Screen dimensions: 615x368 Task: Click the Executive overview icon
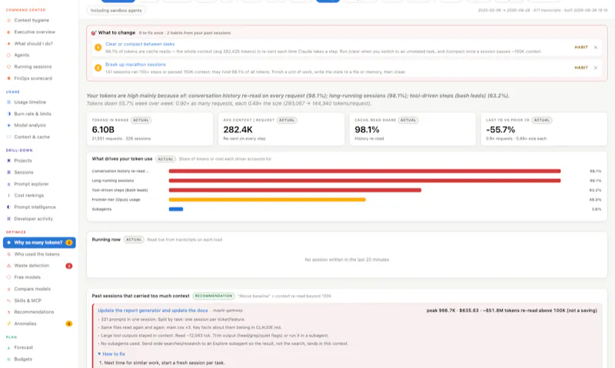8,32
